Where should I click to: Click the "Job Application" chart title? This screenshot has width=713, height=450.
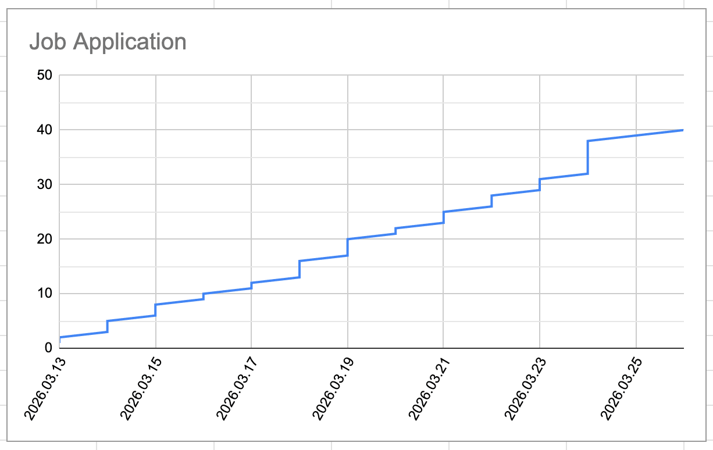coord(108,42)
